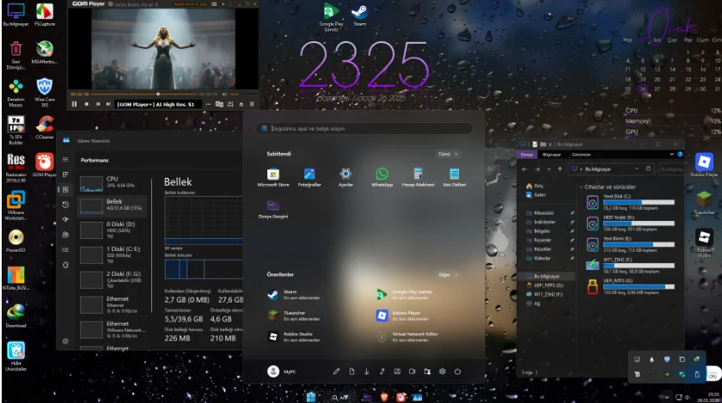
Task: Show all apps with Tümü button
Action: tap(447, 154)
